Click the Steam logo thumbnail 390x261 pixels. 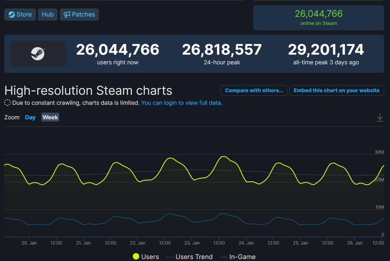tap(38, 54)
